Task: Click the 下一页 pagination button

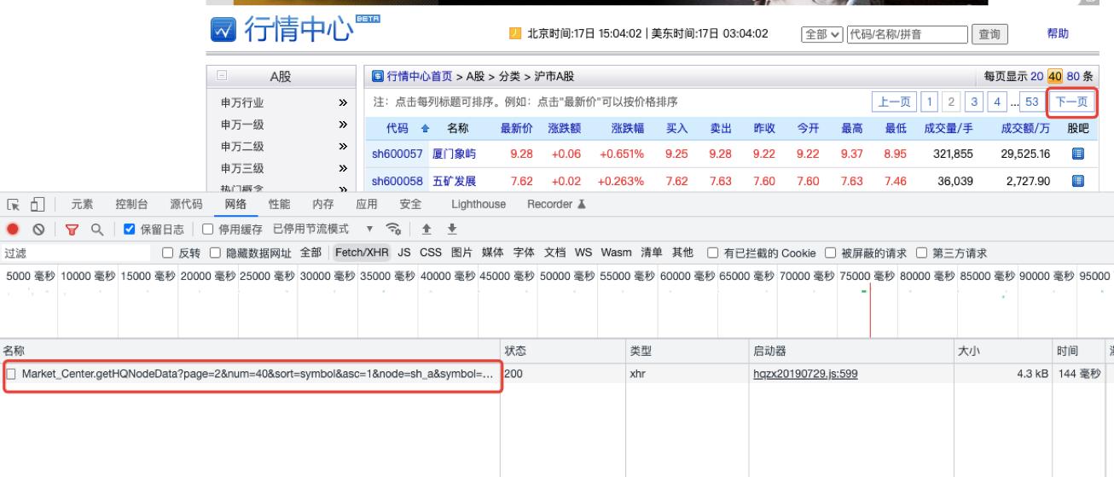Action: (x=1071, y=102)
